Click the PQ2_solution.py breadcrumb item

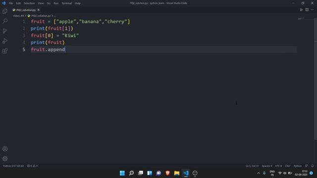point(41,16)
